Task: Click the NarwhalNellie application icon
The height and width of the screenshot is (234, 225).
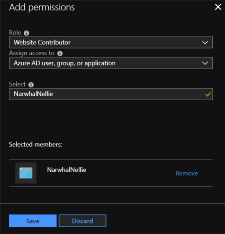Action: coord(26,173)
